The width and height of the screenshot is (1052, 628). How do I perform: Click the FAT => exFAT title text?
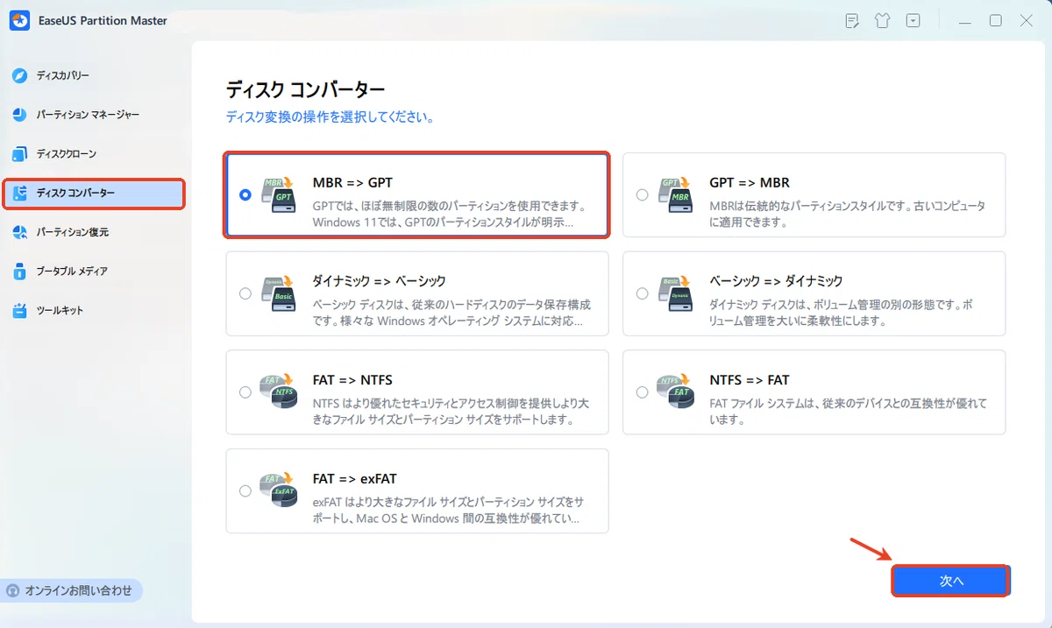point(355,479)
